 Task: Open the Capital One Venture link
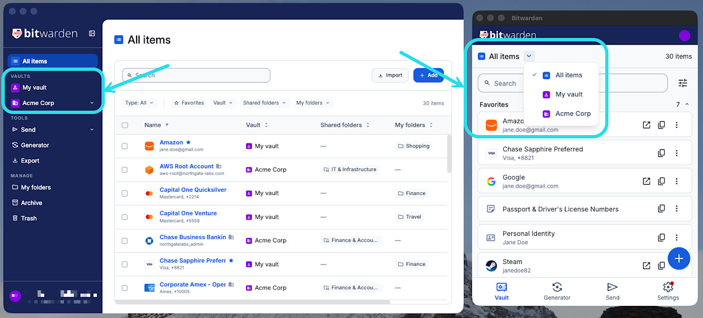click(188, 213)
